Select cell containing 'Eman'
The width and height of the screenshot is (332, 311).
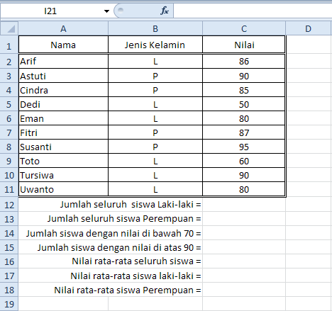[63, 118]
